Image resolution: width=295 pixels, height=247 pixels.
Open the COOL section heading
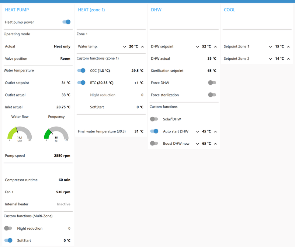pyautogui.click(x=229, y=10)
